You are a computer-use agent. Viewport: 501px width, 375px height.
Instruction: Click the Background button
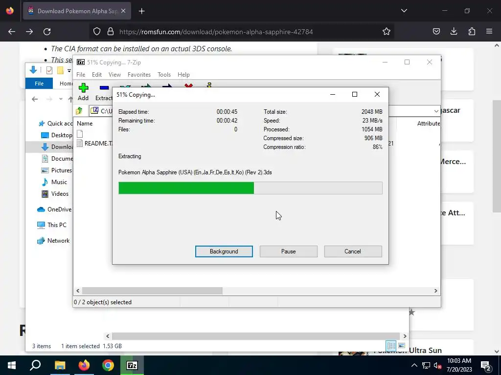tap(224, 251)
